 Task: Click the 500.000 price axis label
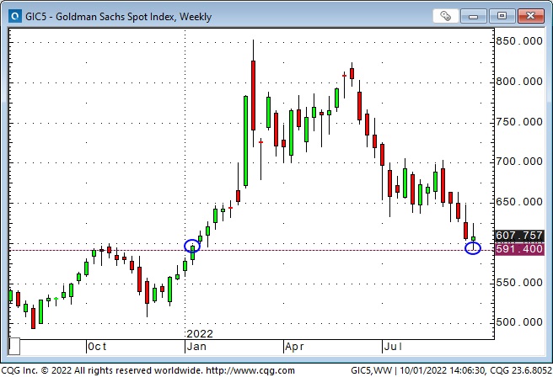pyautogui.click(x=519, y=322)
